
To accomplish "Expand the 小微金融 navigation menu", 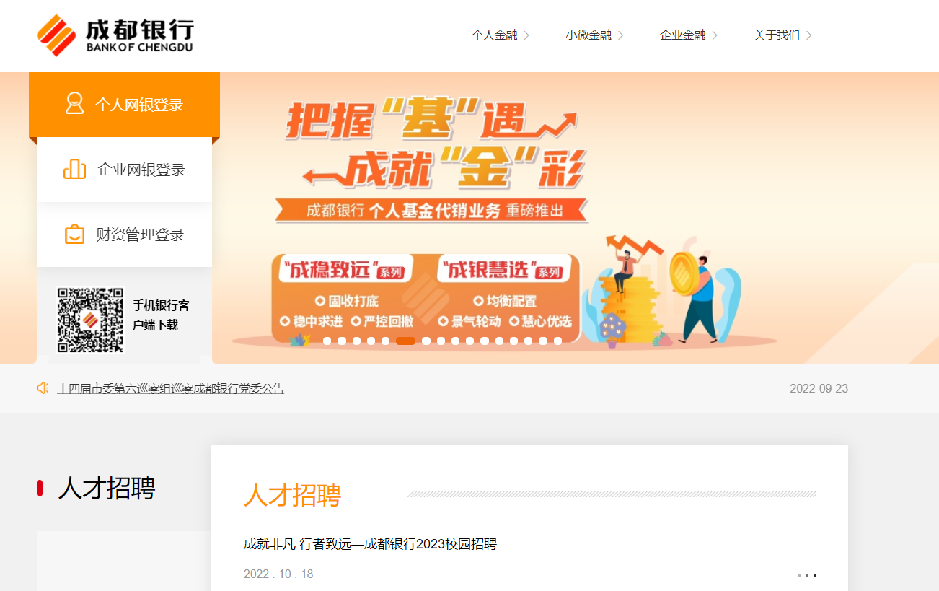I will pos(594,35).
